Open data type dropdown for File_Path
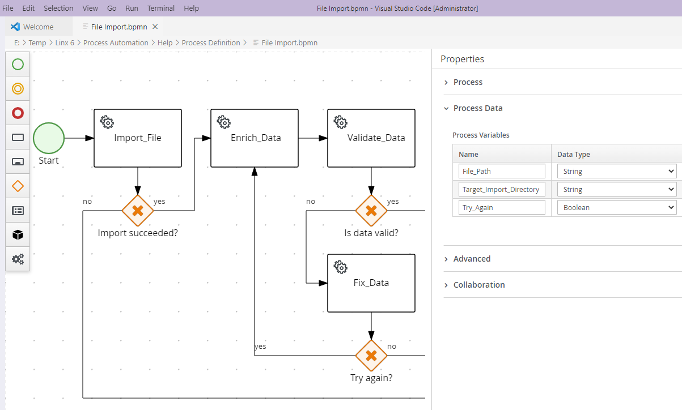 [x=617, y=171]
